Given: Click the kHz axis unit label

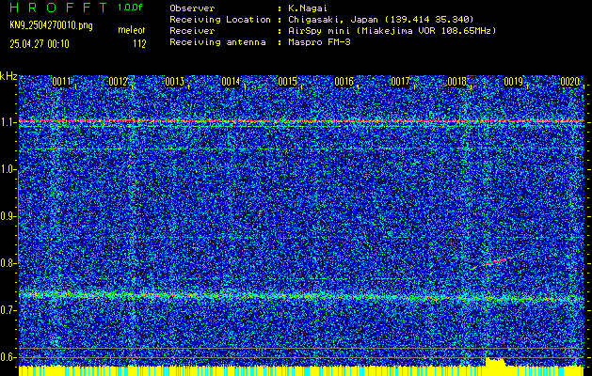Looking at the screenshot, I should pyautogui.click(x=8, y=76).
